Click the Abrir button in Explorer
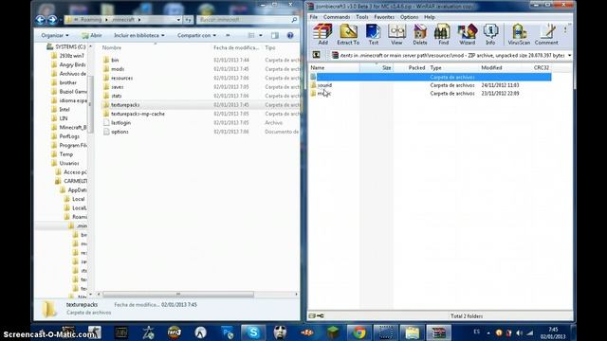607x341 pixels. tap(92, 35)
